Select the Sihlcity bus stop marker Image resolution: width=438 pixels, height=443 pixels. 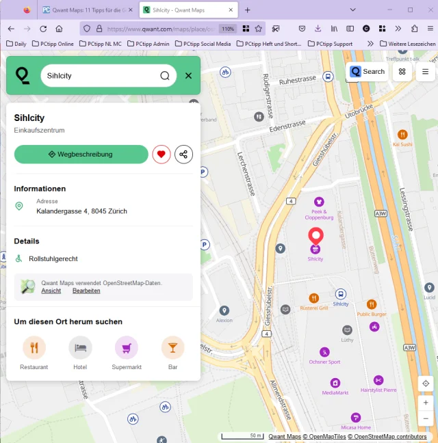(x=340, y=294)
